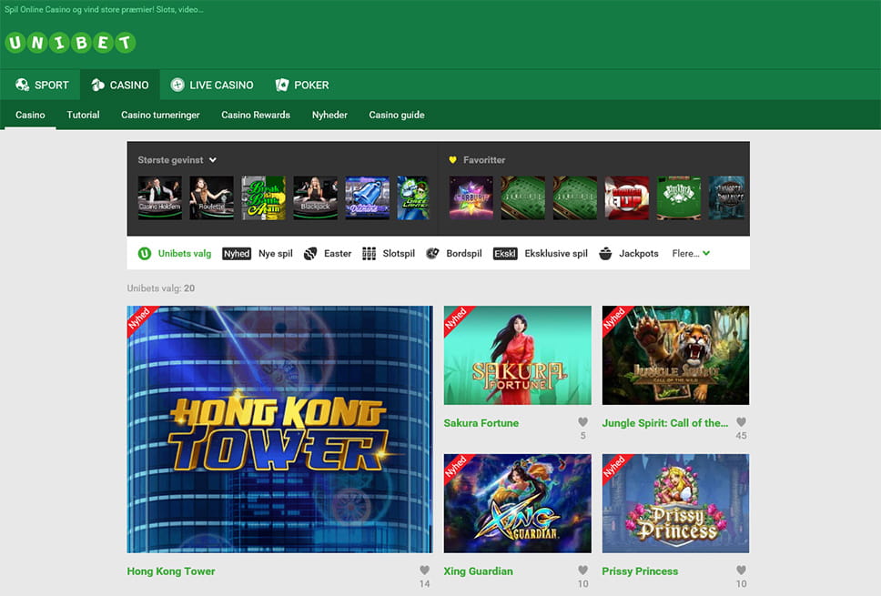Click the Bordspil roulette icon
This screenshot has width=881, height=596.
point(432,253)
